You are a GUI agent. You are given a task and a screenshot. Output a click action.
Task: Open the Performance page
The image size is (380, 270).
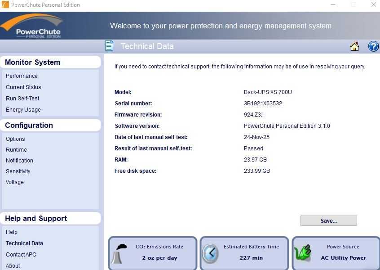22,76
